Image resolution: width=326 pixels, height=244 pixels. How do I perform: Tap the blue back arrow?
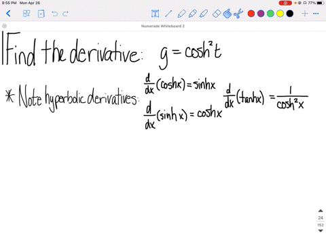coord(8,14)
